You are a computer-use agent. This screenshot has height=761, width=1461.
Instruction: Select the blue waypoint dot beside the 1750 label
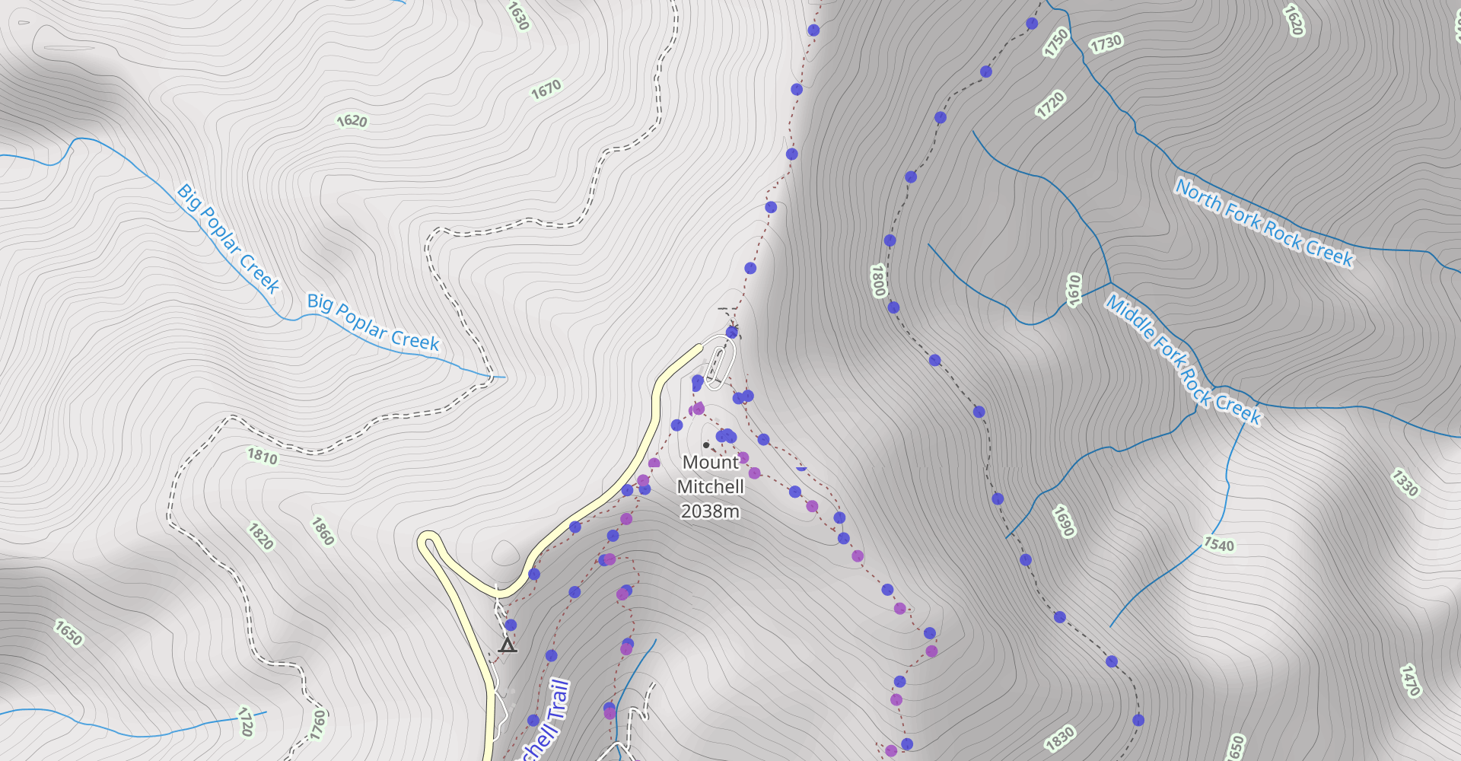point(1032,24)
